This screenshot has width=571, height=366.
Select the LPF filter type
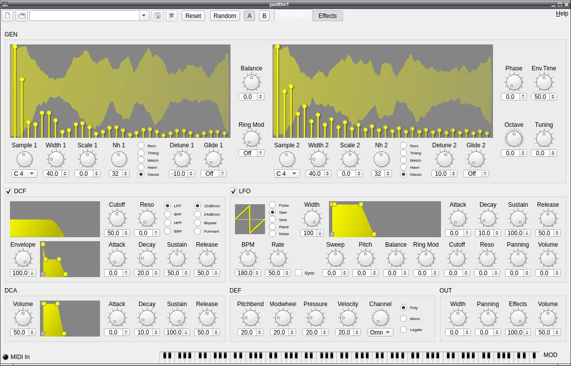coord(167,206)
